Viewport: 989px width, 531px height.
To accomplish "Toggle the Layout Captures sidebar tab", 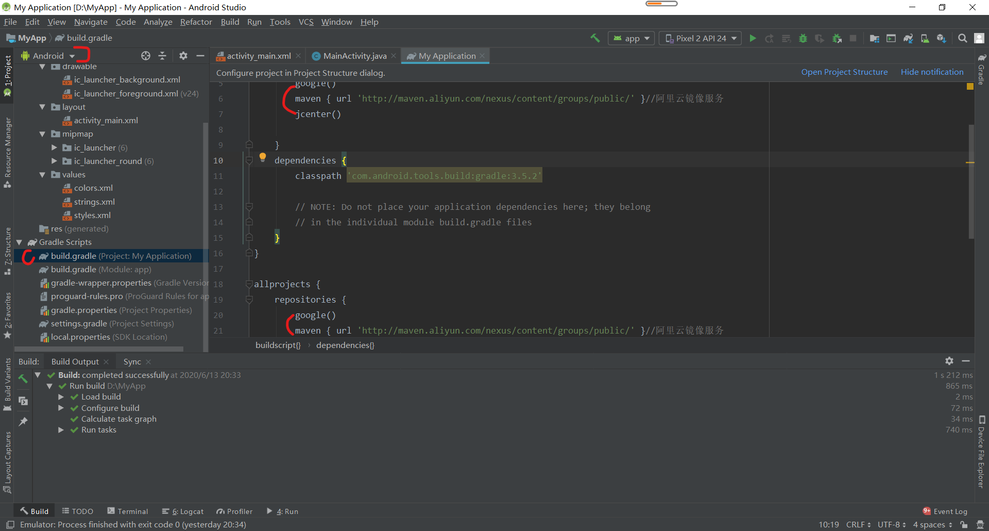I will (x=7, y=462).
